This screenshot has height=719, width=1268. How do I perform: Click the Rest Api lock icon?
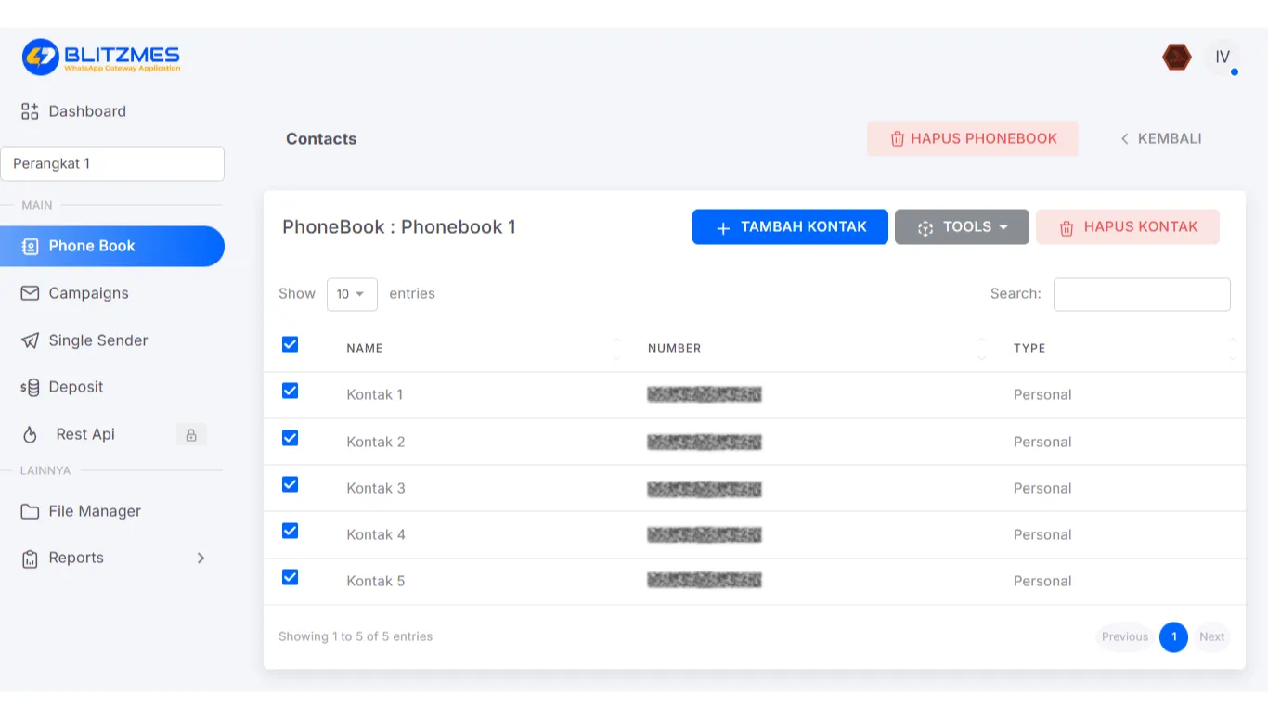(x=191, y=434)
